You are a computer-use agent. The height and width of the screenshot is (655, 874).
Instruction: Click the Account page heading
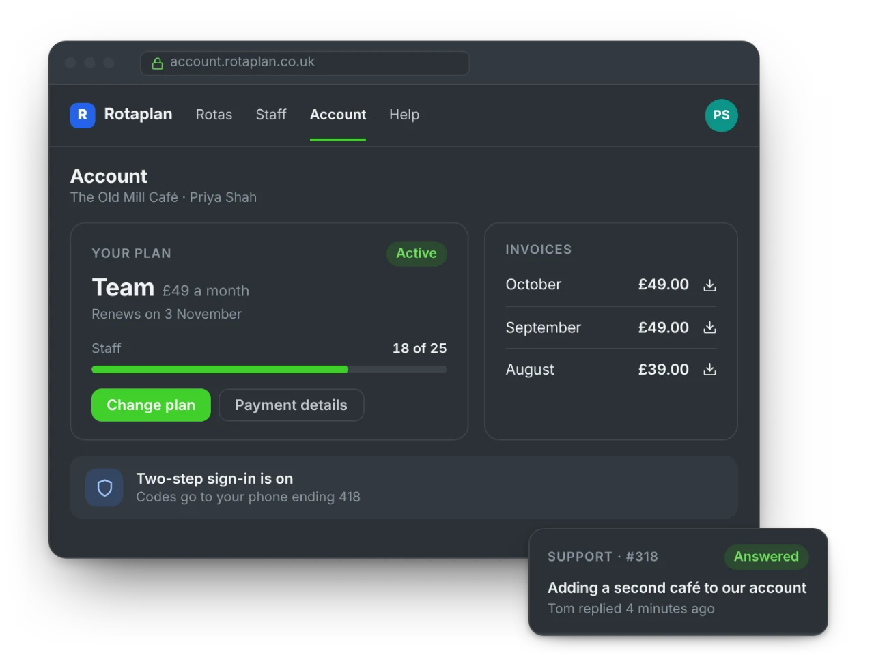[x=109, y=176]
